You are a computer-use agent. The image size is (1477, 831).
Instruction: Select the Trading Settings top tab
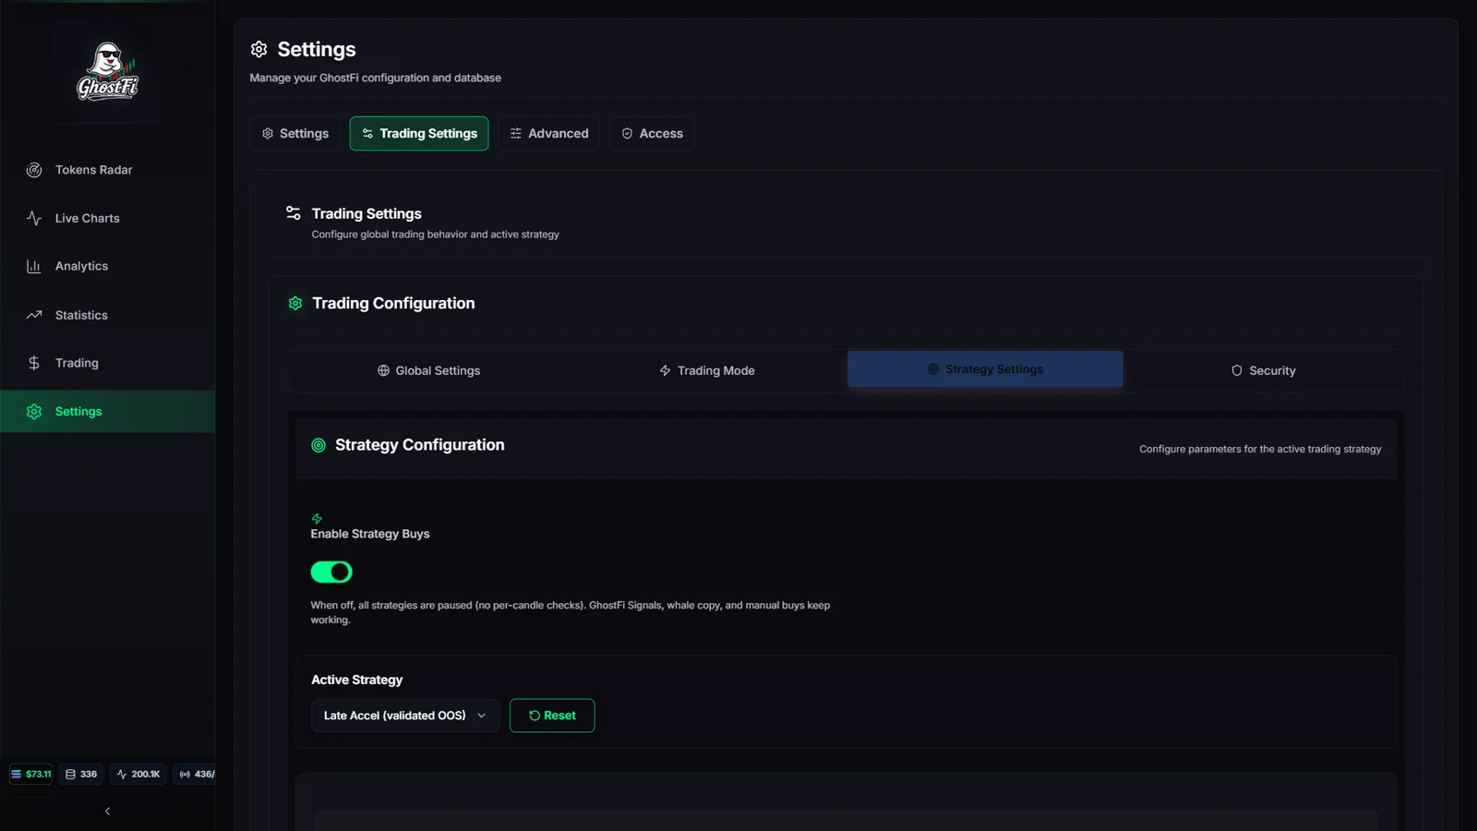(x=419, y=134)
